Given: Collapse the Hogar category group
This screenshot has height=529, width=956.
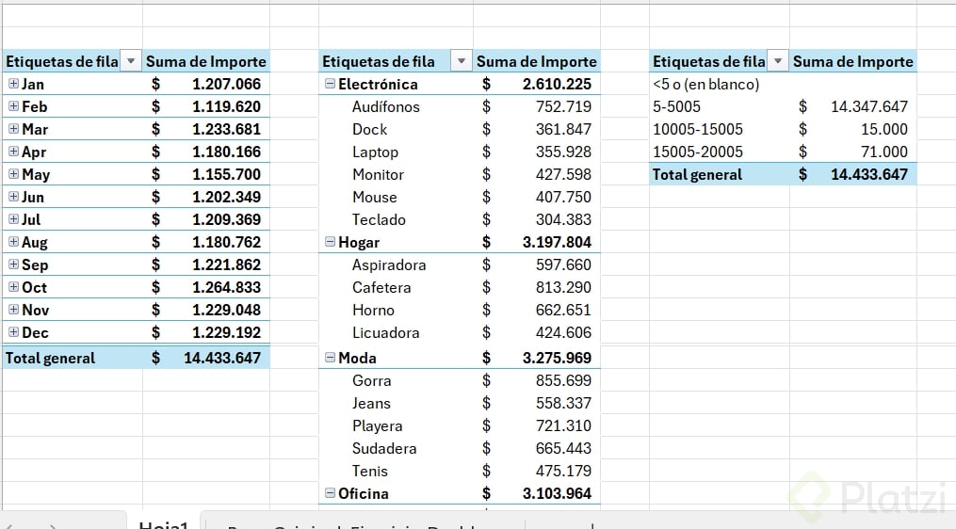Looking at the screenshot, I should 330,241.
